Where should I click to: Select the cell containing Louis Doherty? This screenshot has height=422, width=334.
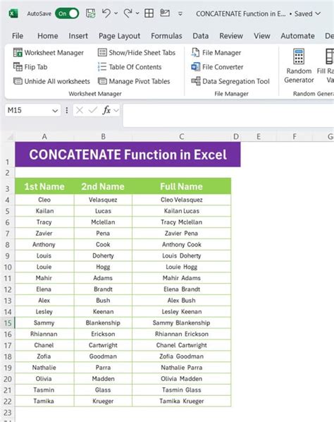click(x=182, y=255)
